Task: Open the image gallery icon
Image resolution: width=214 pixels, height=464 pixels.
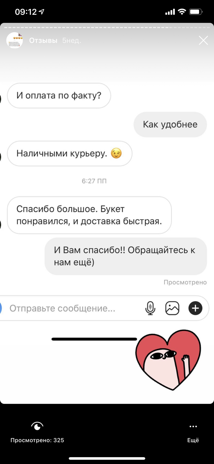Action: (172, 308)
